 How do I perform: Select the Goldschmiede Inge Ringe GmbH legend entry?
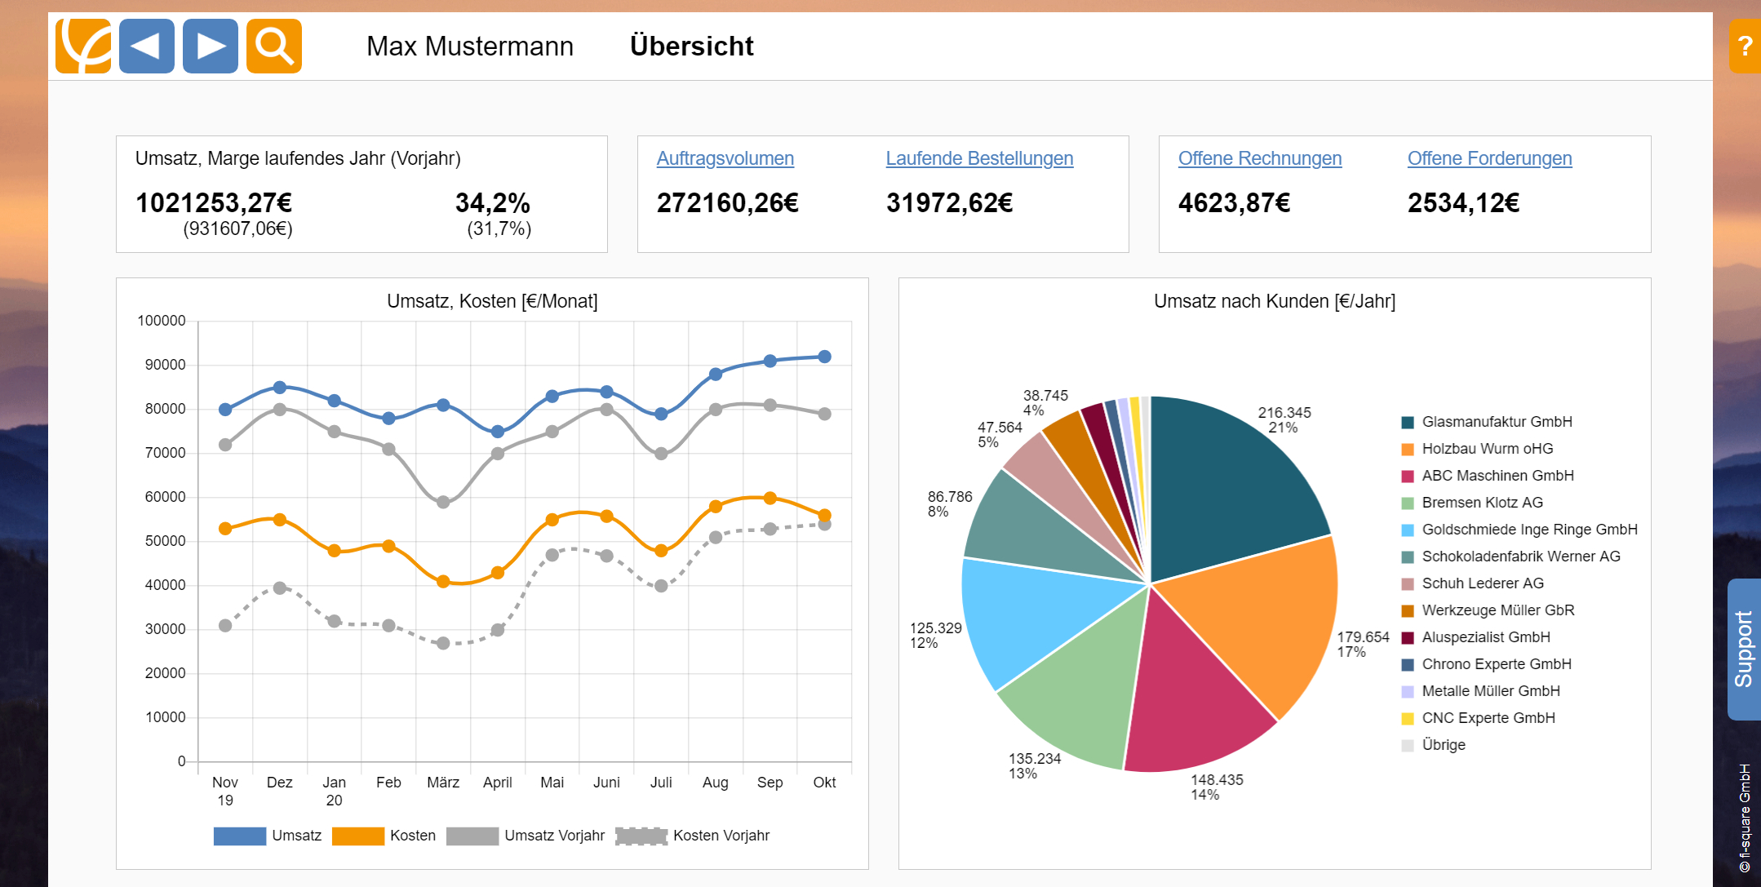(x=1528, y=530)
